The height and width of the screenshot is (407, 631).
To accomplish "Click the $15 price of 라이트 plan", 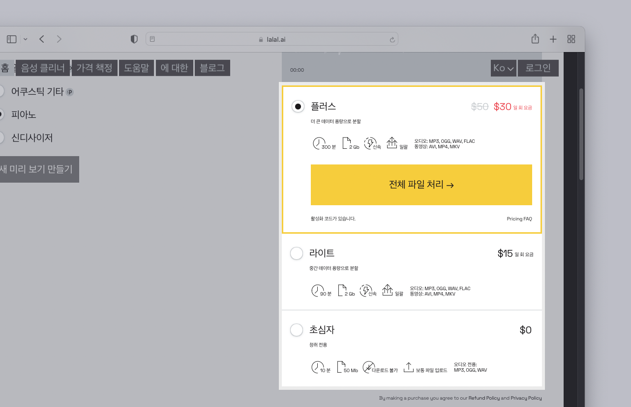I will coord(505,254).
